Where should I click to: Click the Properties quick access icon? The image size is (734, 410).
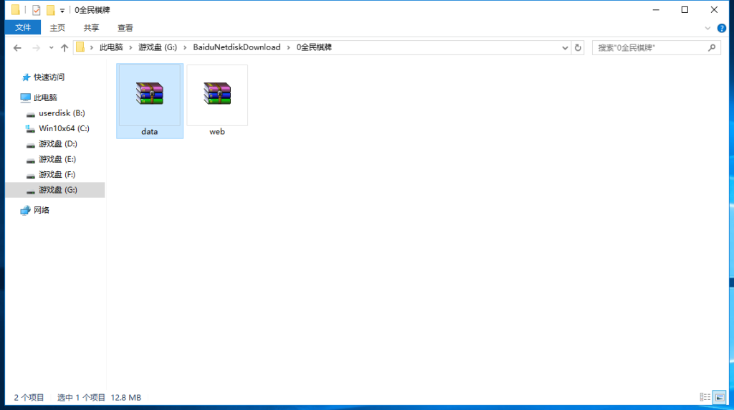point(36,10)
